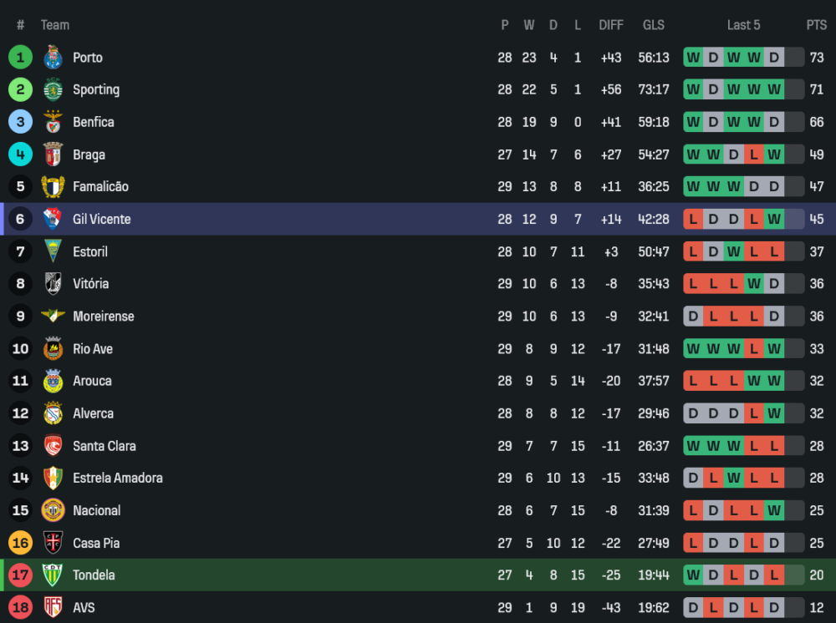Click AVS's red position 18 badge

coord(20,608)
